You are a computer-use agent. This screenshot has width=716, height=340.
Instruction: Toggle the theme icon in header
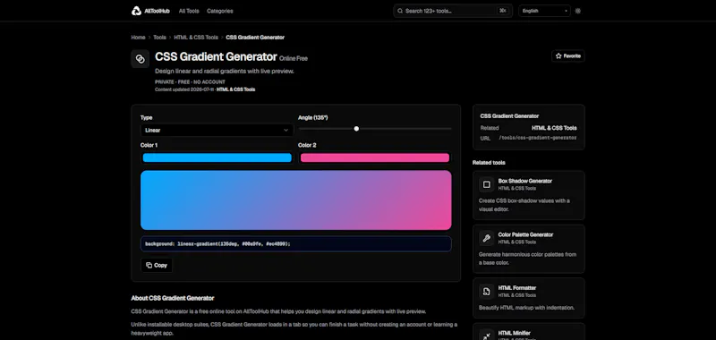577,11
